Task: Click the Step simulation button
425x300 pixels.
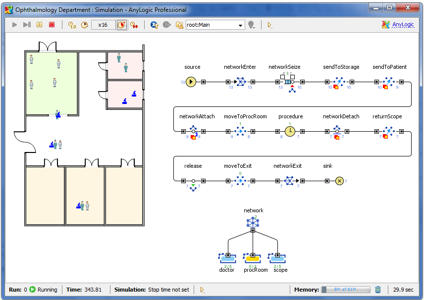Action: click(x=27, y=25)
